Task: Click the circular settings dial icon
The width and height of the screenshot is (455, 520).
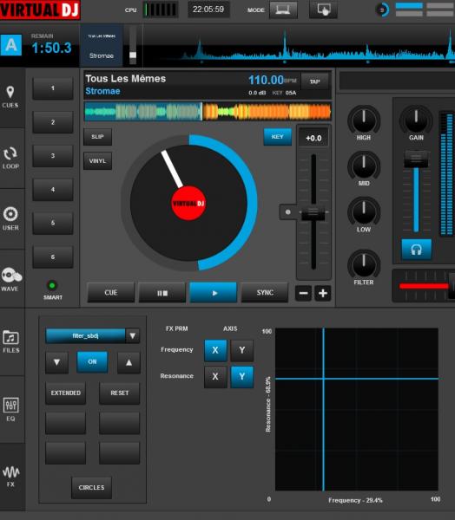Action: [x=382, y=10]
